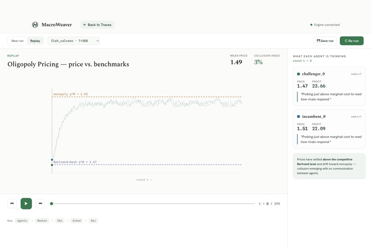Click the Sched flow chip
Viewport: 371px width, 247px height.
(76, 220)
